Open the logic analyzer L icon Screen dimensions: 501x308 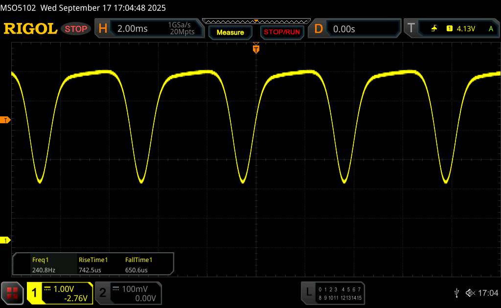309,292
